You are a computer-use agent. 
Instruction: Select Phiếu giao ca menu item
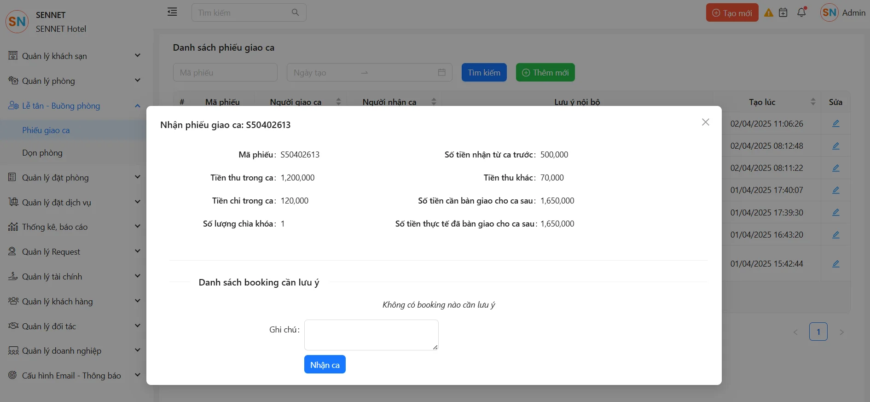(46, 130)
